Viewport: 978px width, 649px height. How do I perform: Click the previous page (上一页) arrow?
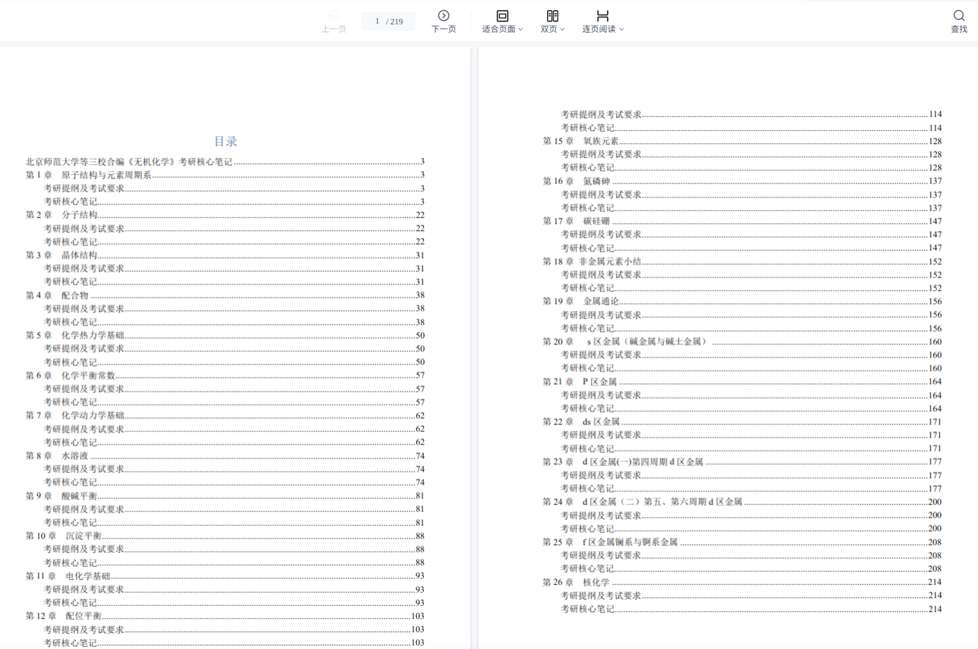[x=333, y=16]
